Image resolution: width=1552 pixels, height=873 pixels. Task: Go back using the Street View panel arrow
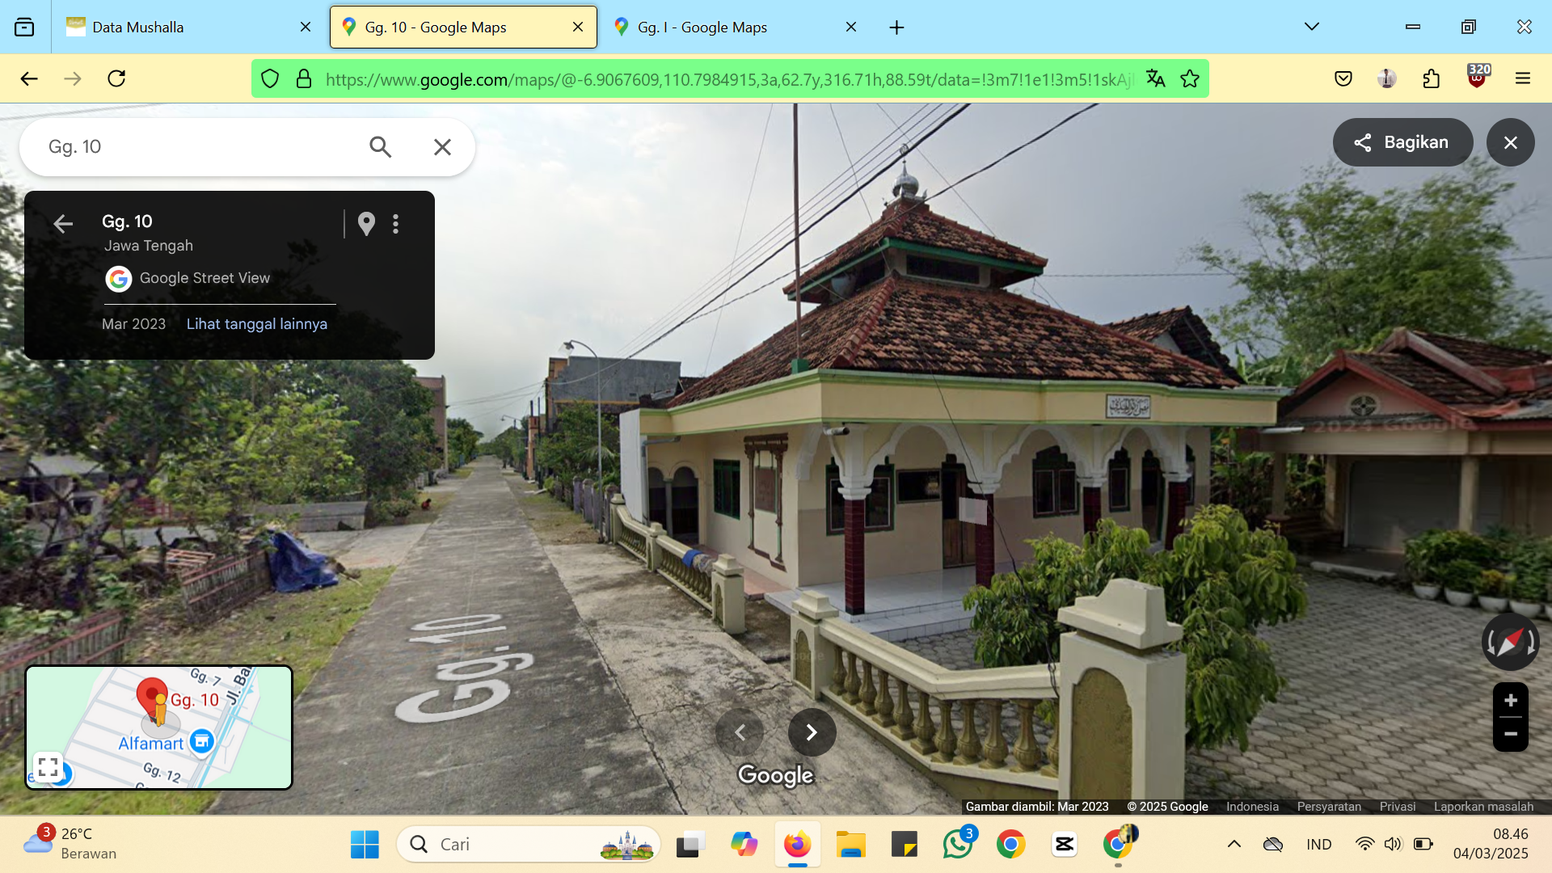pos(63,224)
